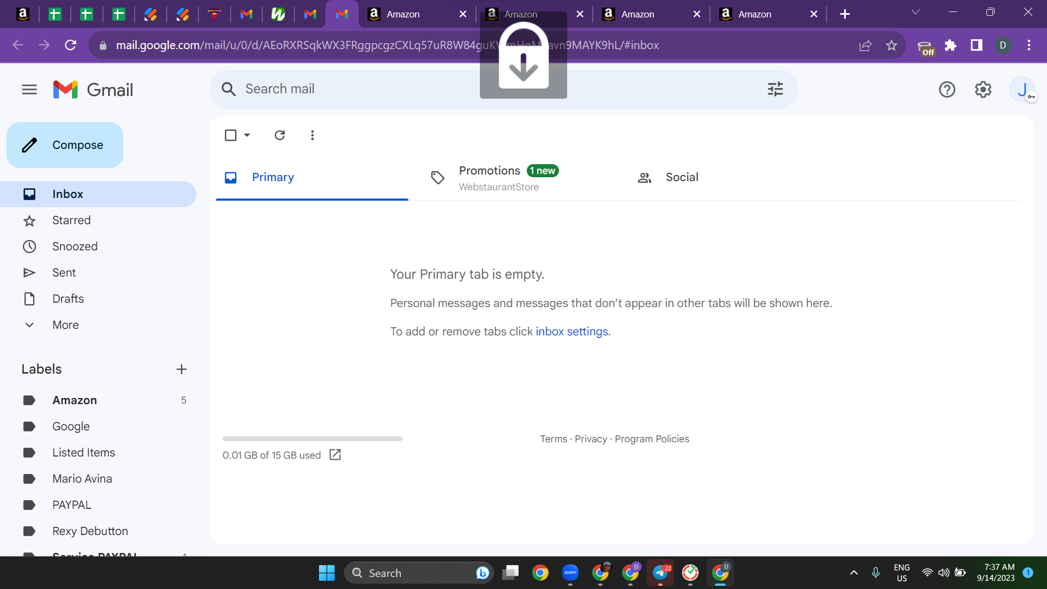Follow the inbox settings link
1047x589 pixels.
(x=571, y=332)
